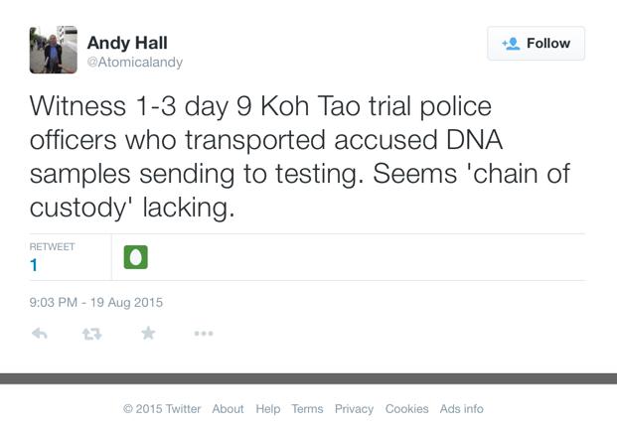617x429 pixels.
Task: View the Privacy policy link
Action: 354,409
